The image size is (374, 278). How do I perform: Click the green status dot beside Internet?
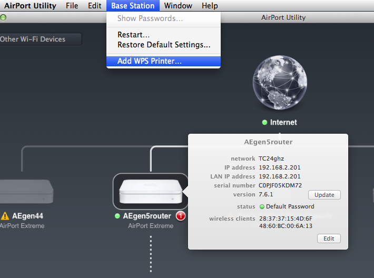[x=264, y=122]
